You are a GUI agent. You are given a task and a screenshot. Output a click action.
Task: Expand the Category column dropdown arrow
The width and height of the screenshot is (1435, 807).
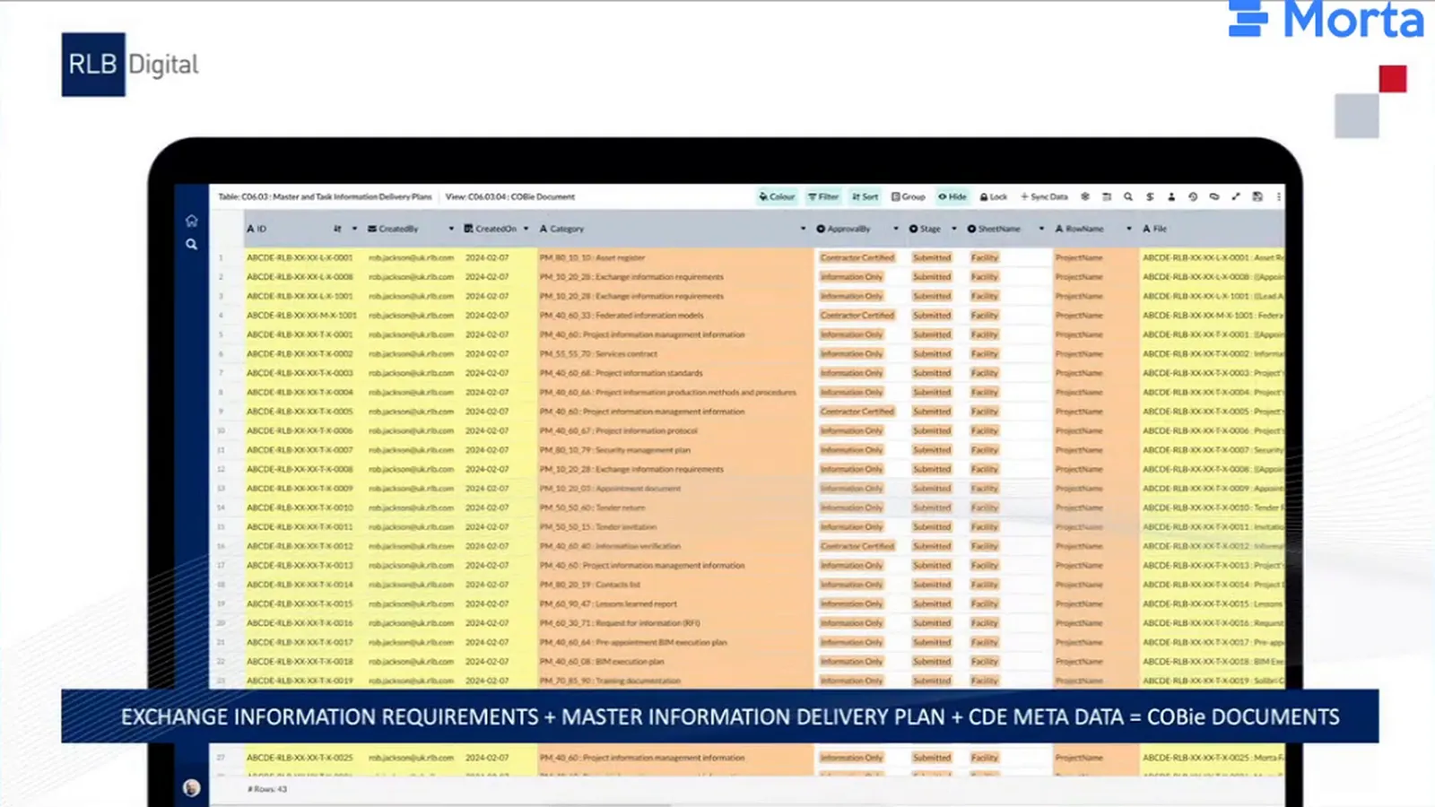[803, 229]
